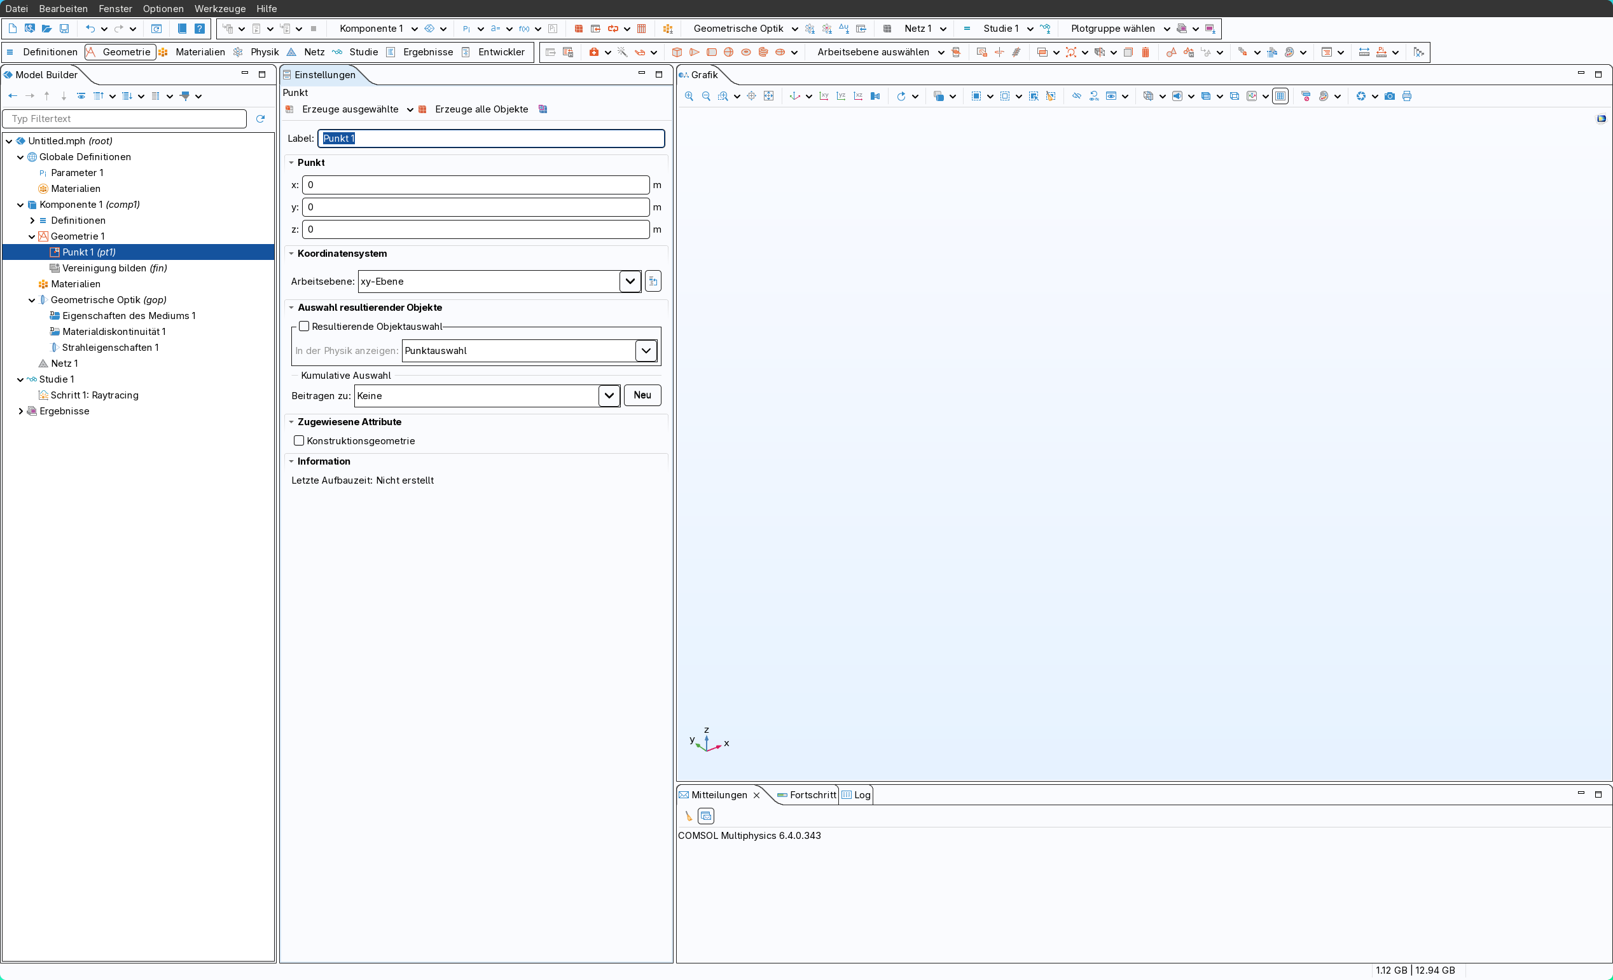
Task: Expand the Ergebnisse tree node
Action: pyautogui.click(x=20, y=411)
